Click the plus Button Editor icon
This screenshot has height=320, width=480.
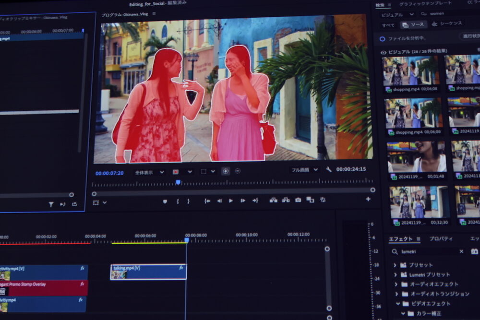(x=368, y=199)
